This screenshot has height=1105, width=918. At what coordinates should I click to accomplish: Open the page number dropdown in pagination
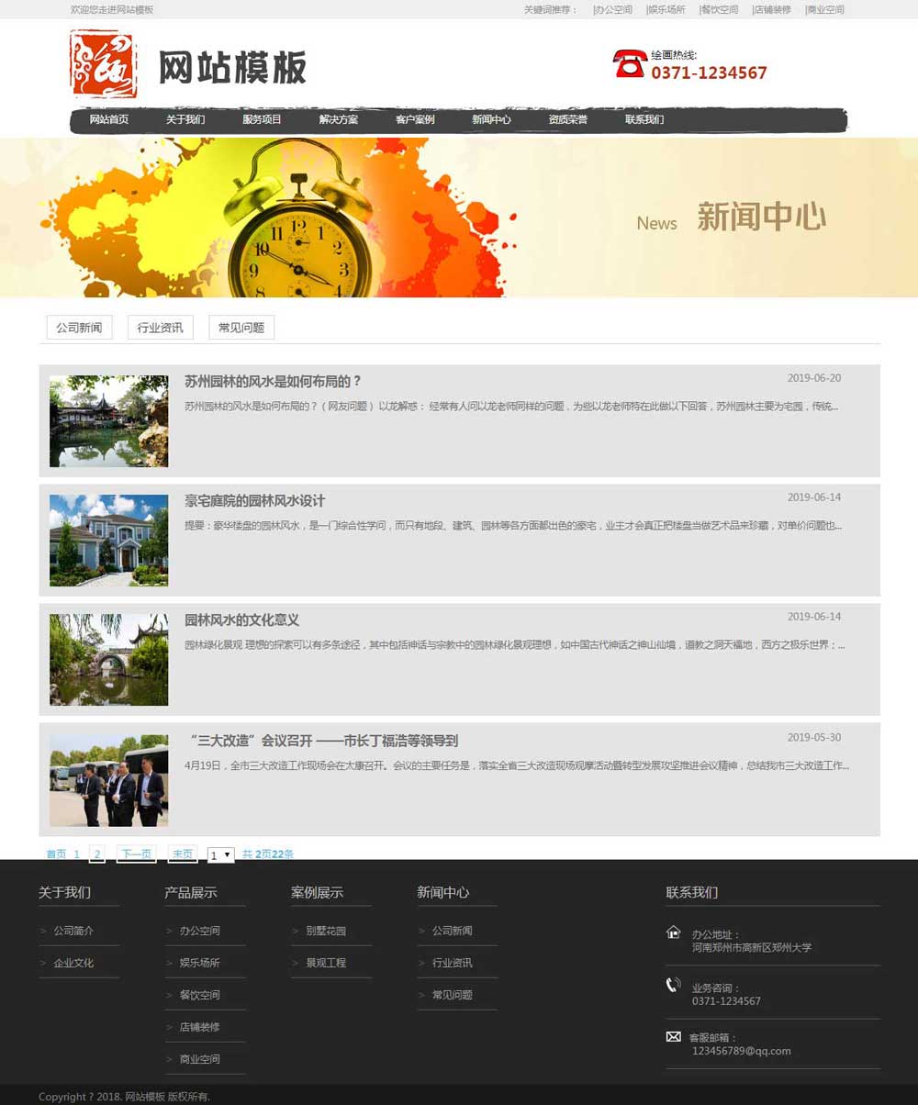[x=219, y=854]
